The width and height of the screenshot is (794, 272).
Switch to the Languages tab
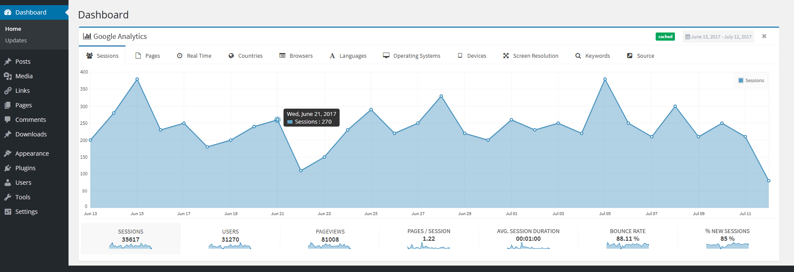[348, 56]
